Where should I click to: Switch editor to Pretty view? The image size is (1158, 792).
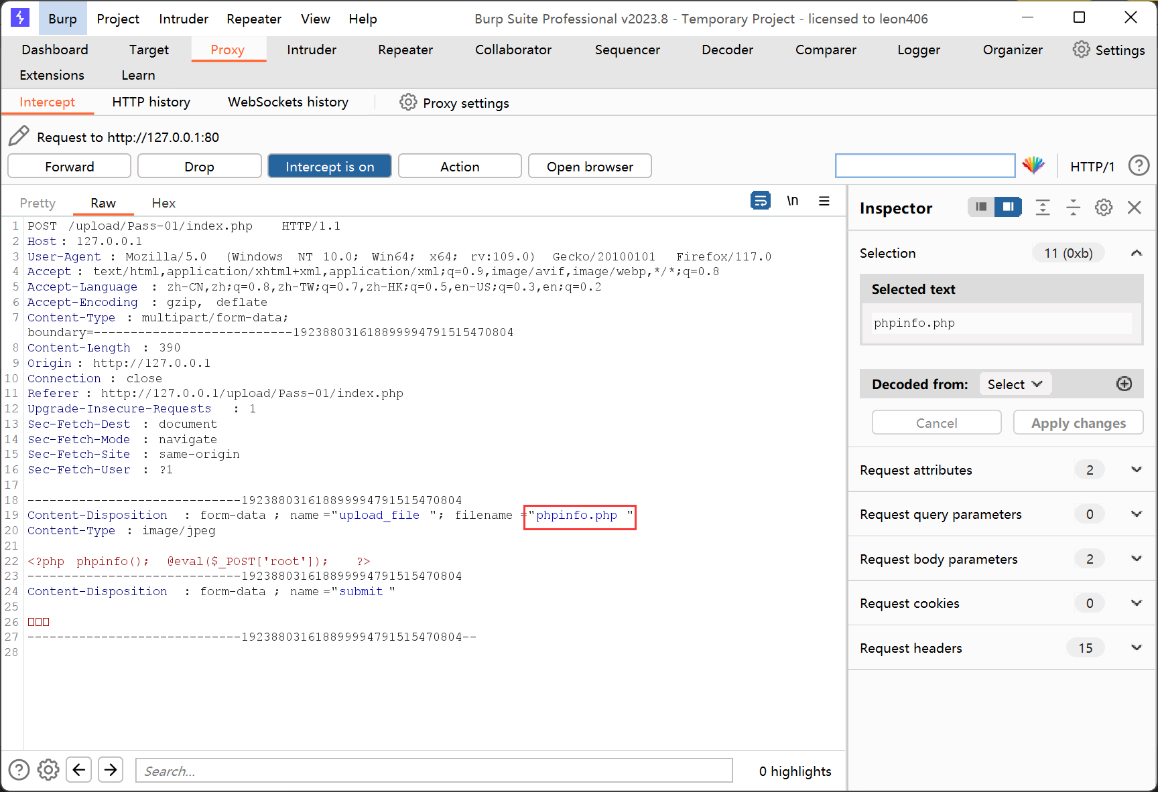tap(38, 203)
